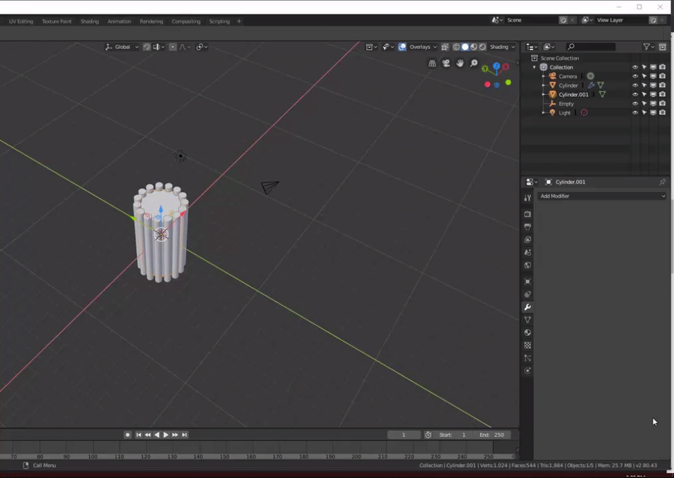Viewport: 674px width, 478px height.
Task: Toggle visibility of the Light object
Action: pos(635,113)
